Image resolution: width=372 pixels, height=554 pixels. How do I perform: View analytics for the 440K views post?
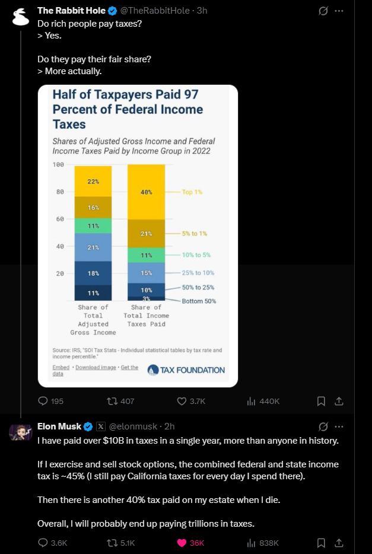point(263,401)
